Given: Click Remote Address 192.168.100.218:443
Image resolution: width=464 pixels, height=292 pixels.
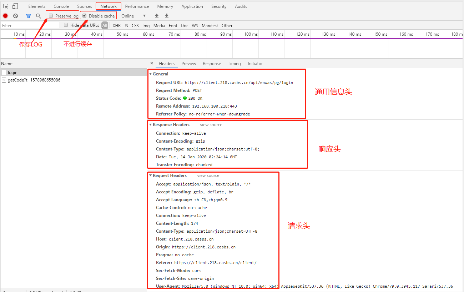Looking at the screenshot, I should click(x=215, y=106).
